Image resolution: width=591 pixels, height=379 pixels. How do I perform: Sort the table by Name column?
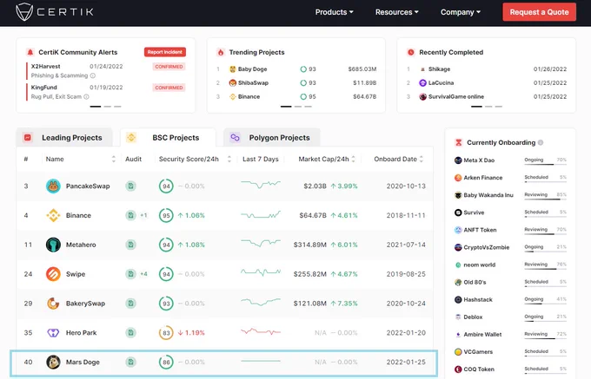click(114, 159)
